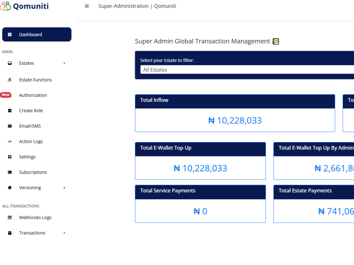Click the Total Inflow amount card

tap(235, 113)
